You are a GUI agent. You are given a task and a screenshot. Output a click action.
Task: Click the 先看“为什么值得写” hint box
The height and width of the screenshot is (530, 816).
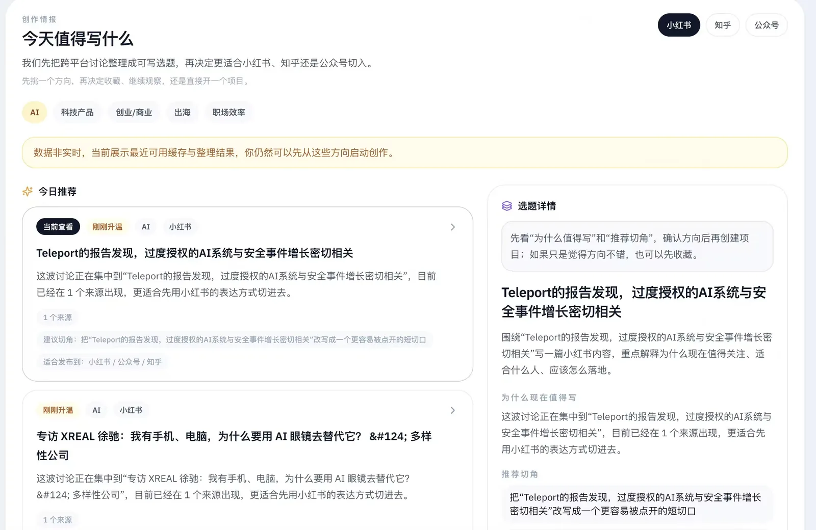(637, 246)
